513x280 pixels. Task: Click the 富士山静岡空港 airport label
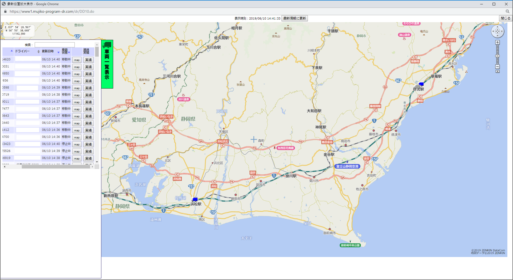tap(347, 166)
